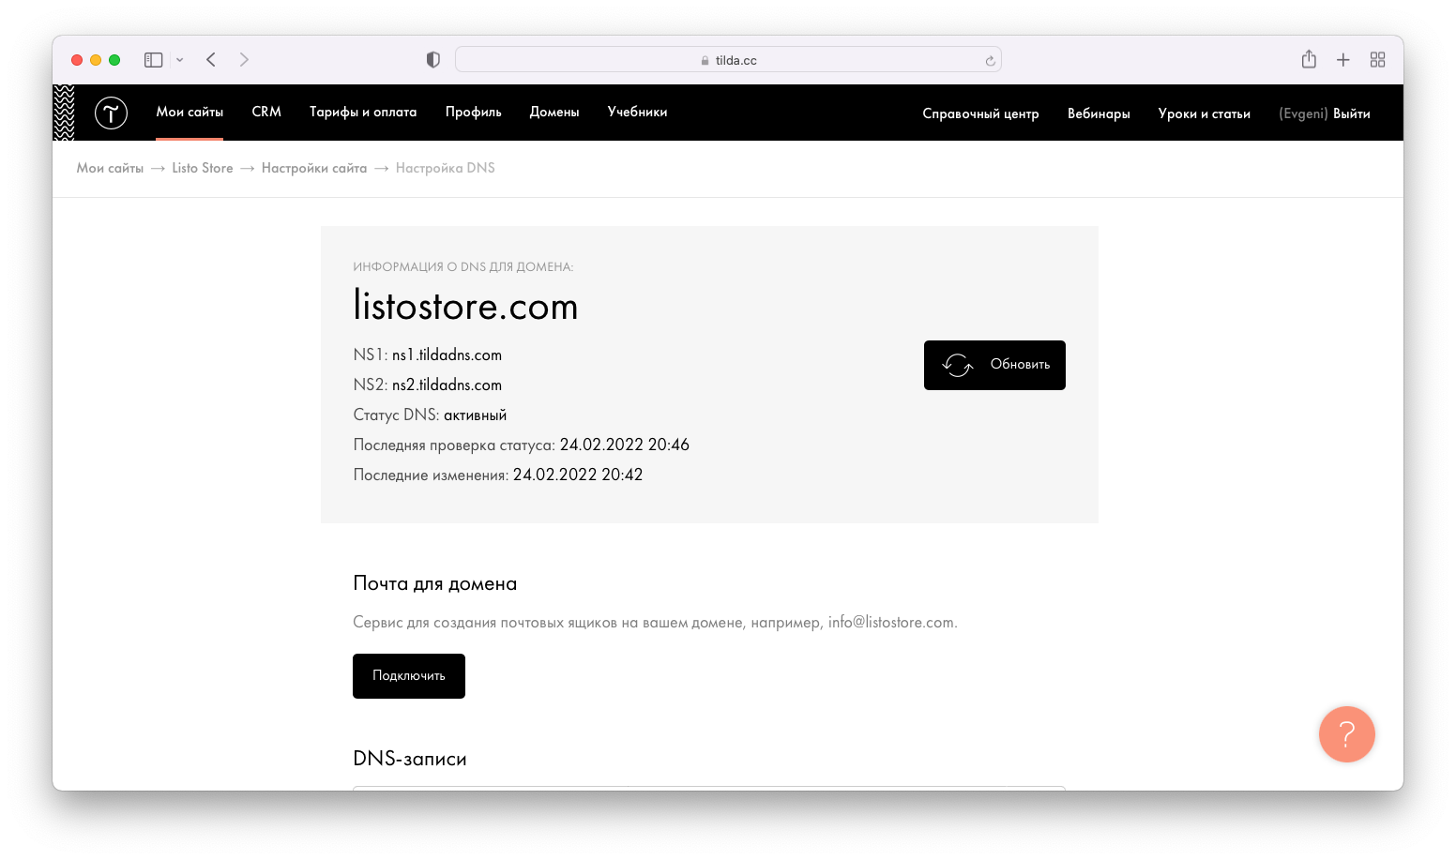This screenshot has width=1456, height=860.
Task: Open the Safari share icon
Action: click(x=1309, y=59)
